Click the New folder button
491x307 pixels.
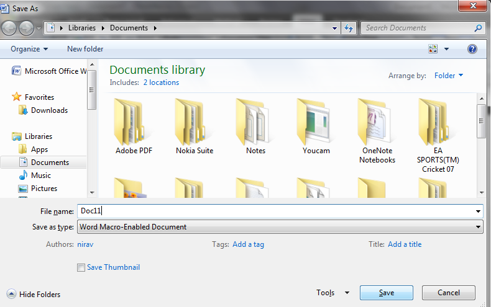tap(85, 49)
